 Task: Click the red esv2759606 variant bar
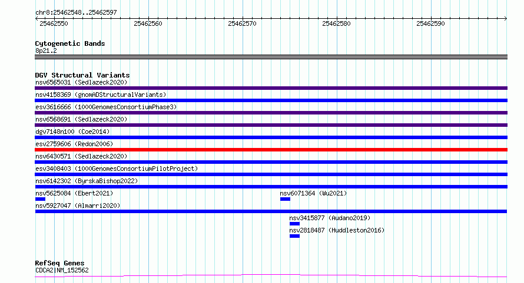[271, 150]
